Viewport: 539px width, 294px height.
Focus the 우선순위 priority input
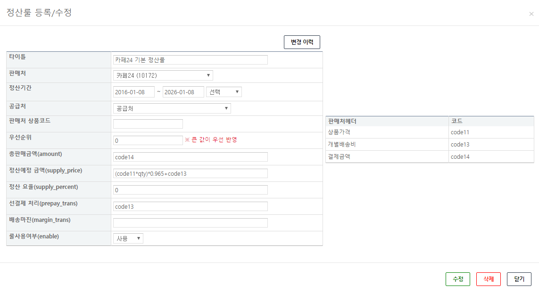[x=148, y=140]
